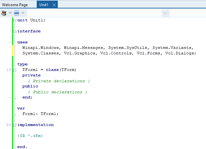Click on 'Winapi.Windows' in uses clause
The image size is (206, 149).
click(41, 48)
